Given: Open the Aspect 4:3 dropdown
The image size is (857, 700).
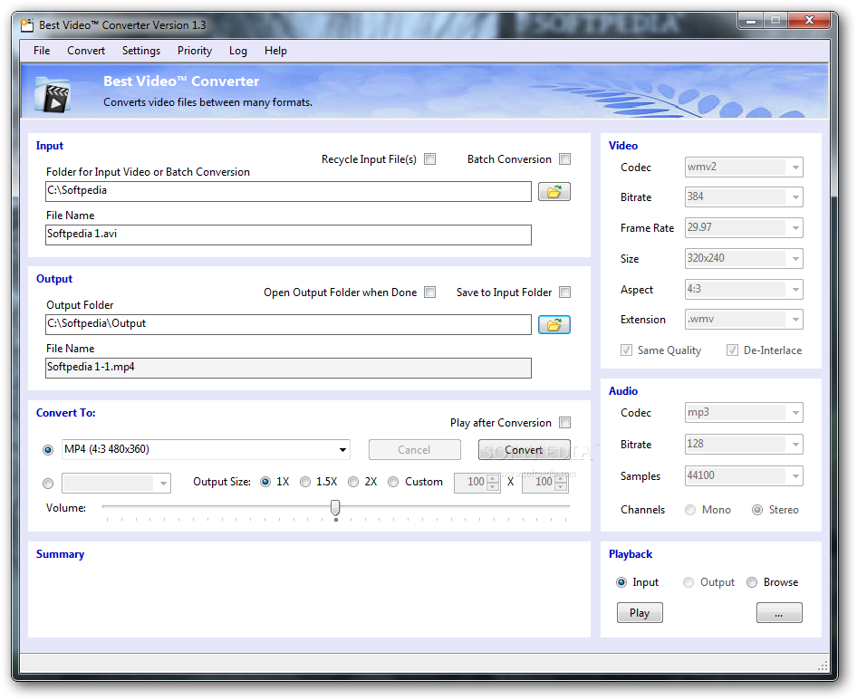Looking at the screenshot, I should click(x=744, y=289).
